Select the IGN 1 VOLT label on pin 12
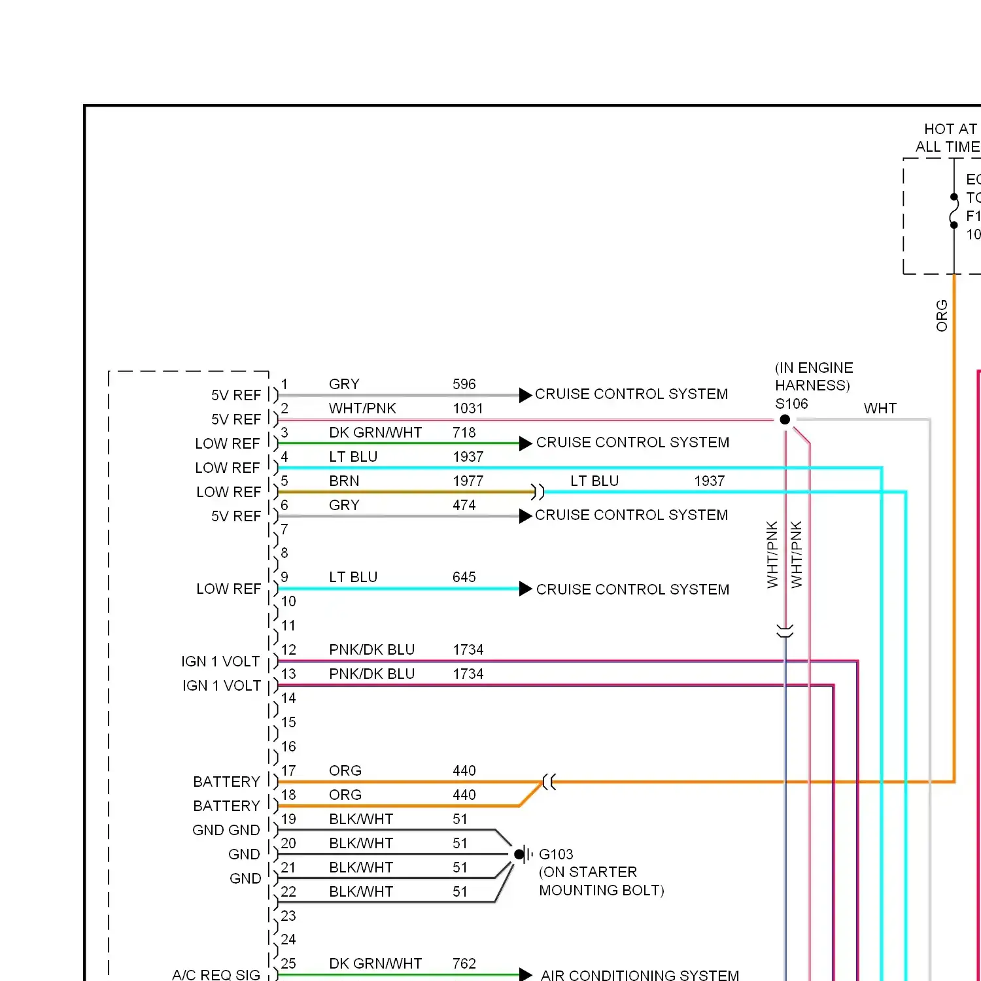The width and height of the screenshot is (981, 981). coord(220,662)
